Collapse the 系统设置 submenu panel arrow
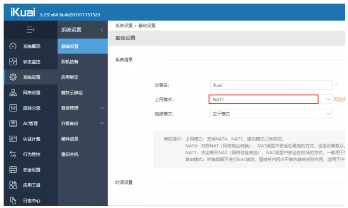 tap(102, 29)
